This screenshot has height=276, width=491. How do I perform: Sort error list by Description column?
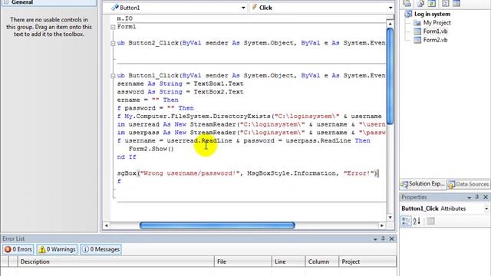point(116,261)
